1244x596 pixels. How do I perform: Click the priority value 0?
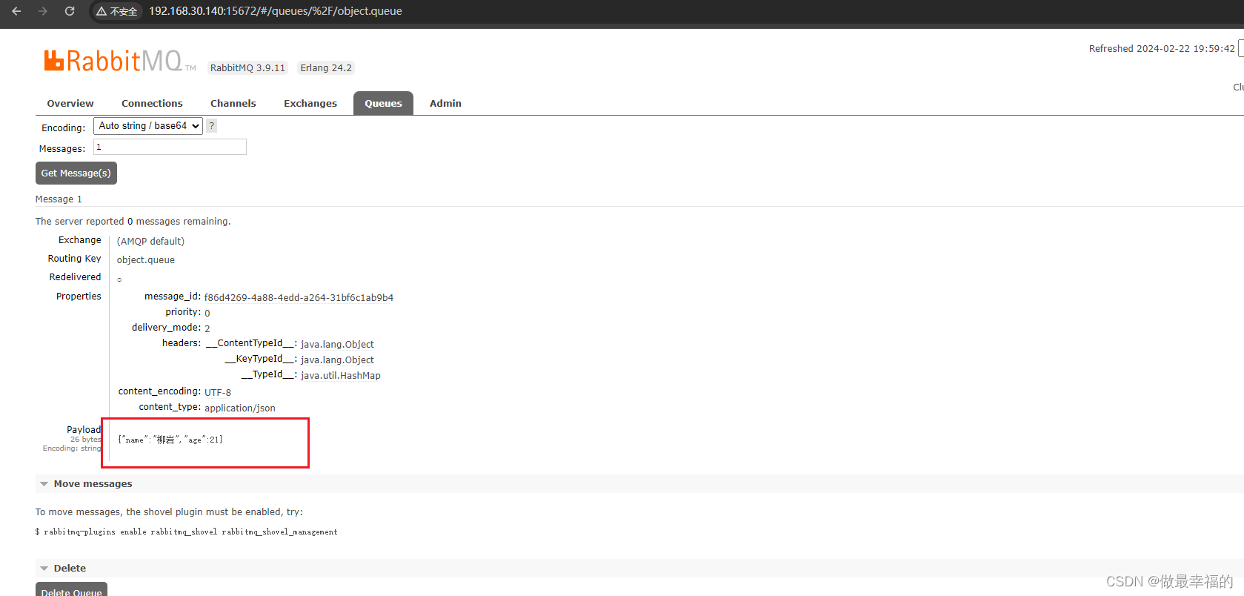click(207, 313)
